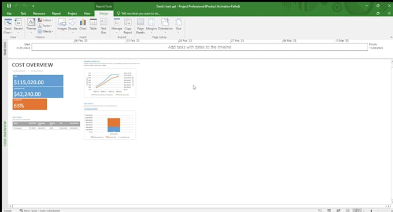This screenshot has width=393, height=212.
Task: Click New Tasks: Auto Scheduled in status bar
Action: pyautogui.click(x=40, y=211)
